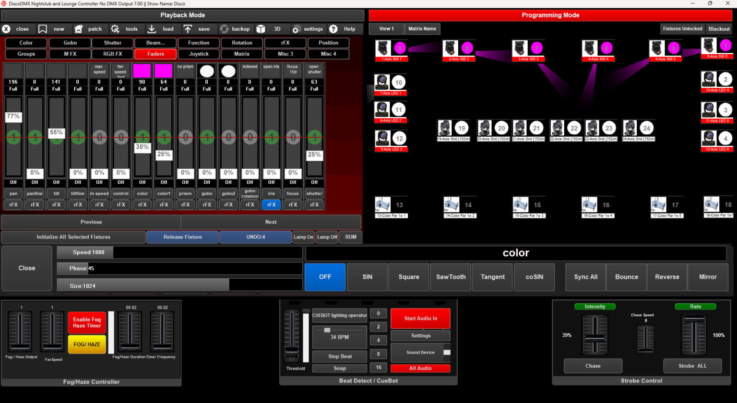
Task: Click the Help question mark icon
Action: pyautogui.click(x=333, y=29)
